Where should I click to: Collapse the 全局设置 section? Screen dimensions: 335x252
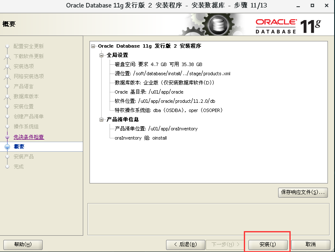tap(100, 55)
